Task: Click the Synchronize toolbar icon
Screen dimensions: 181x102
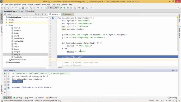Action: coord(8,8)
